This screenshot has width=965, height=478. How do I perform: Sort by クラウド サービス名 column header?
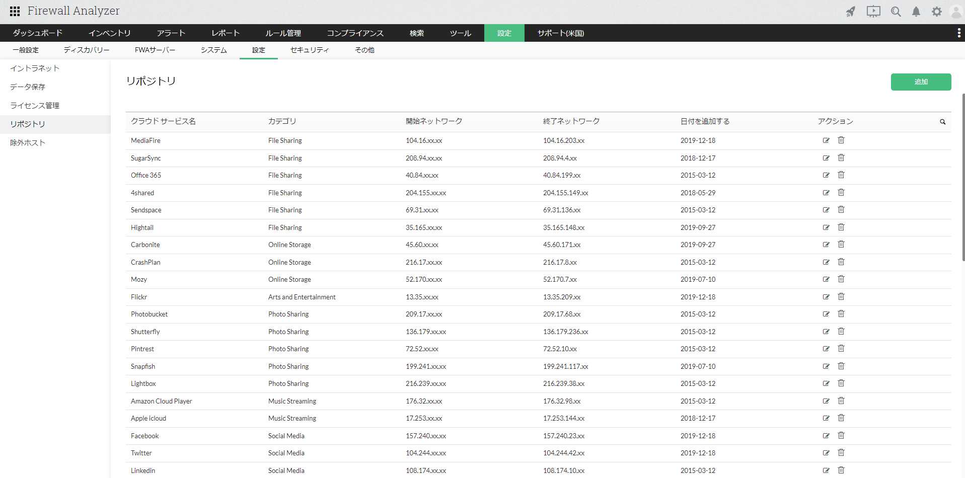tap(163, 121)
